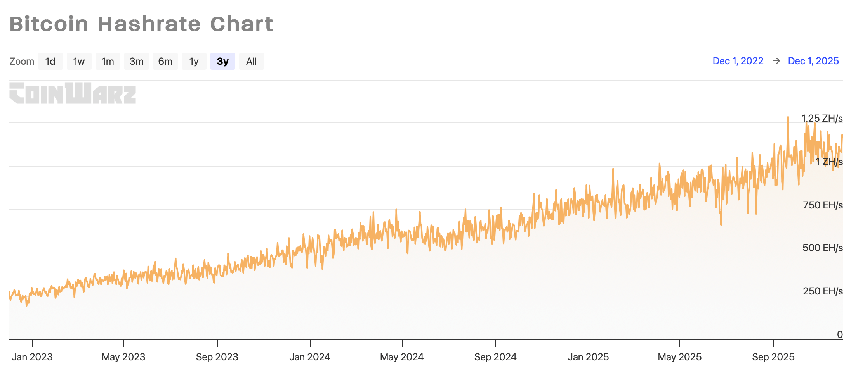This screenshot has height=372, width=851.
Task: Click the Zoom label text
Action: coord(22,61)
